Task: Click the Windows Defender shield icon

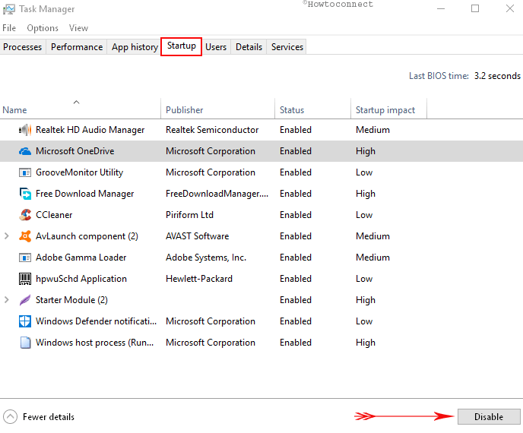Action: coord(25,321)
